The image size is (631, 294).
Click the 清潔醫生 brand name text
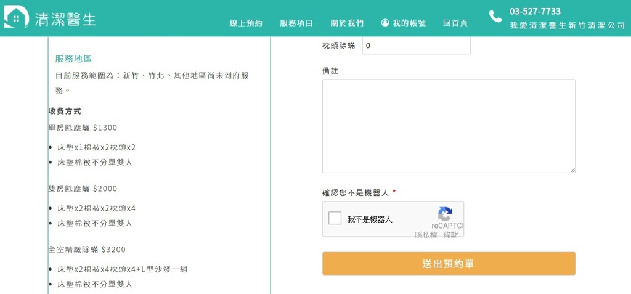click(x=65, y=18)
